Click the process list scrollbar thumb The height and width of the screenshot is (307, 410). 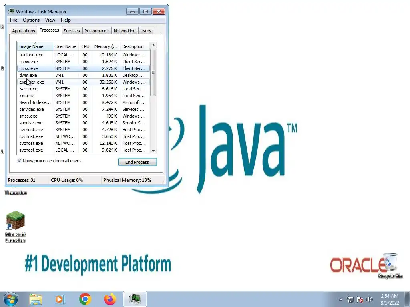(x=153, y=72)
